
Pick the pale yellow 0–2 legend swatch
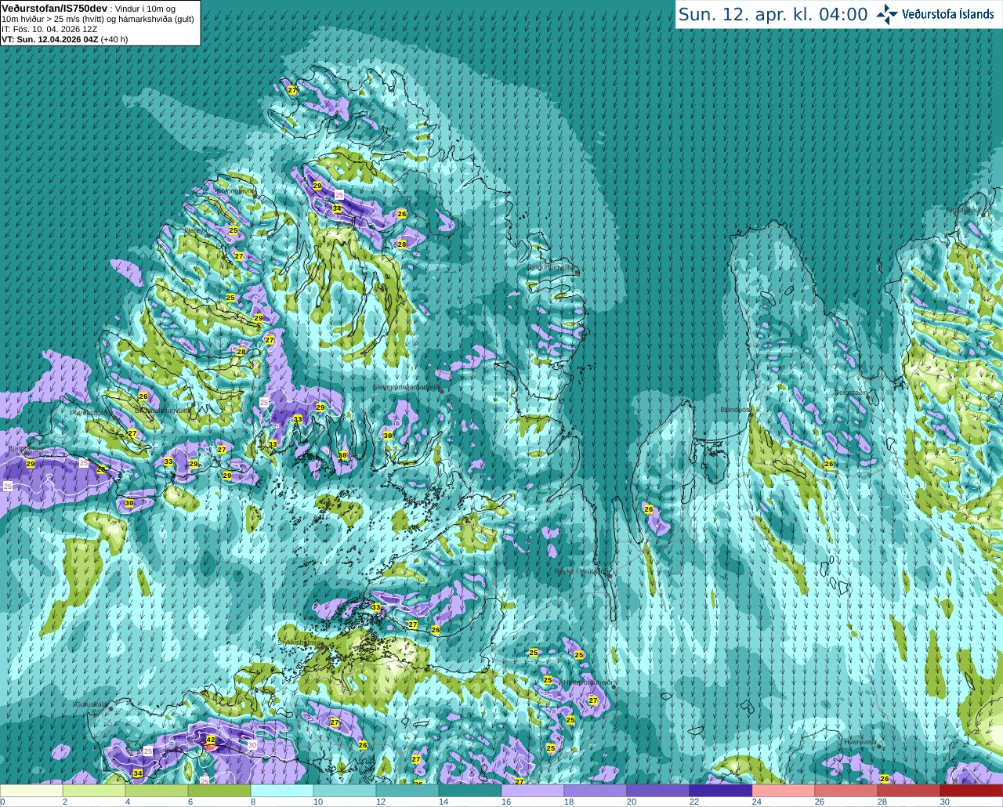[31, 791]
